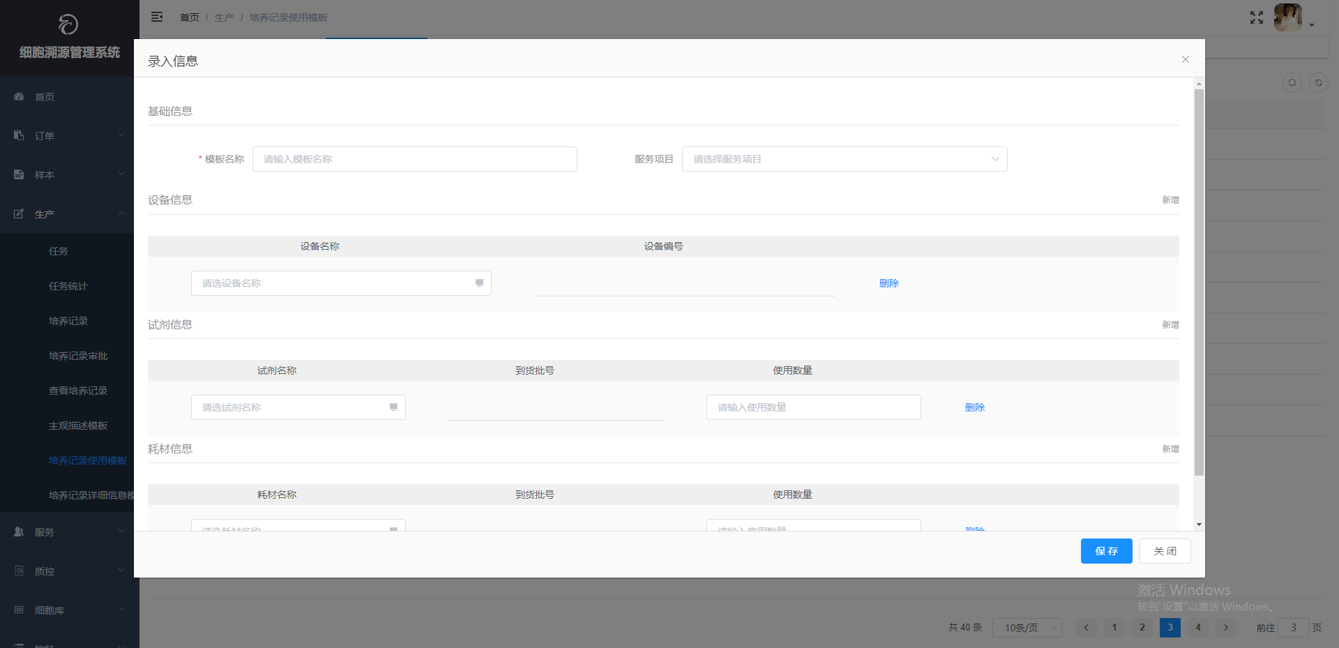Click the 保存 button
1339x648 pixels.
pos(1106,551)
